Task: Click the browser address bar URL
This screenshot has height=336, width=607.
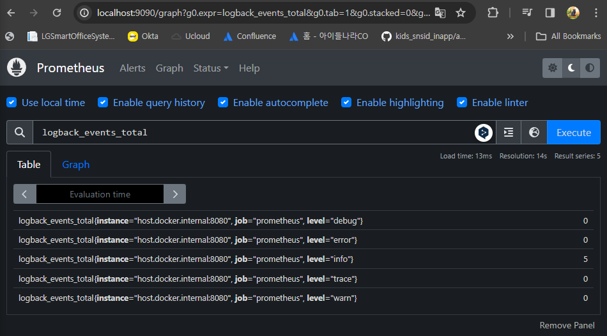Action: (x=263, y=13)
